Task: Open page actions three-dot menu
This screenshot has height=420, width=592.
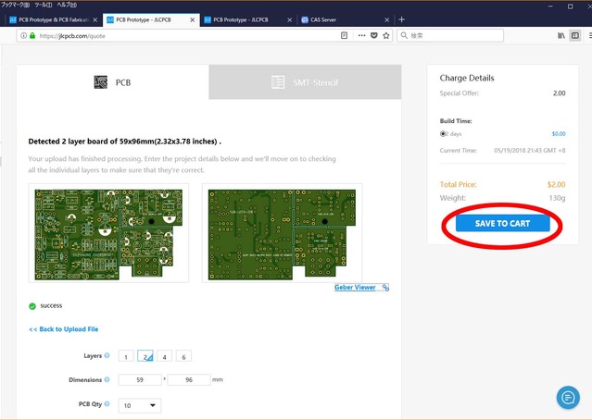Action: [x=361, y=35]
